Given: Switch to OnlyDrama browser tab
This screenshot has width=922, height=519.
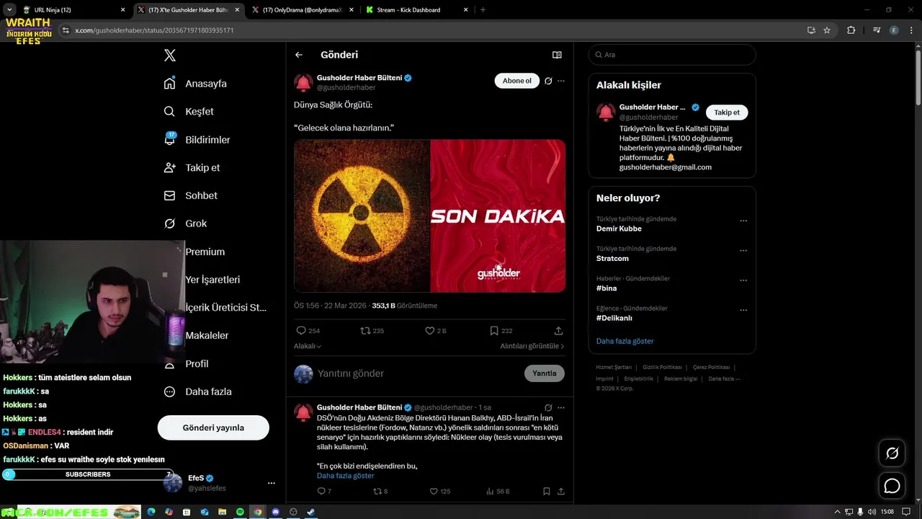Looking at the screenshot, I should point(303,10).
